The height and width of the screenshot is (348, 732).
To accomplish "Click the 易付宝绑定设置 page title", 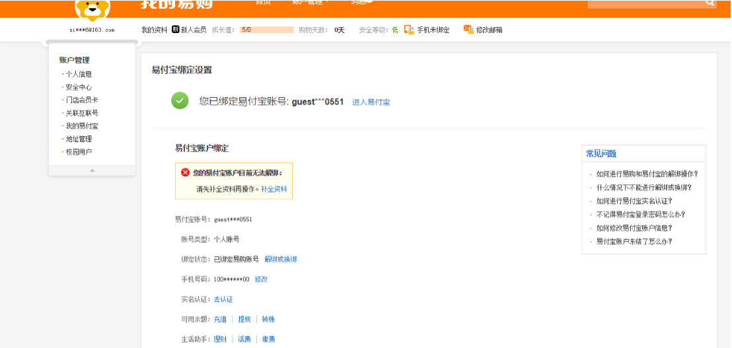I will point(182,71).
